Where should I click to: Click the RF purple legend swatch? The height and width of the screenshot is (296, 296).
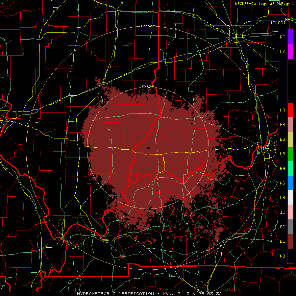pyautogui.click(x=290, y=37)
